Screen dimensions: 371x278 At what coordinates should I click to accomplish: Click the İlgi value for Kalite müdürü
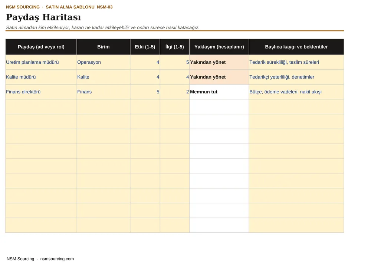(175, 77)
